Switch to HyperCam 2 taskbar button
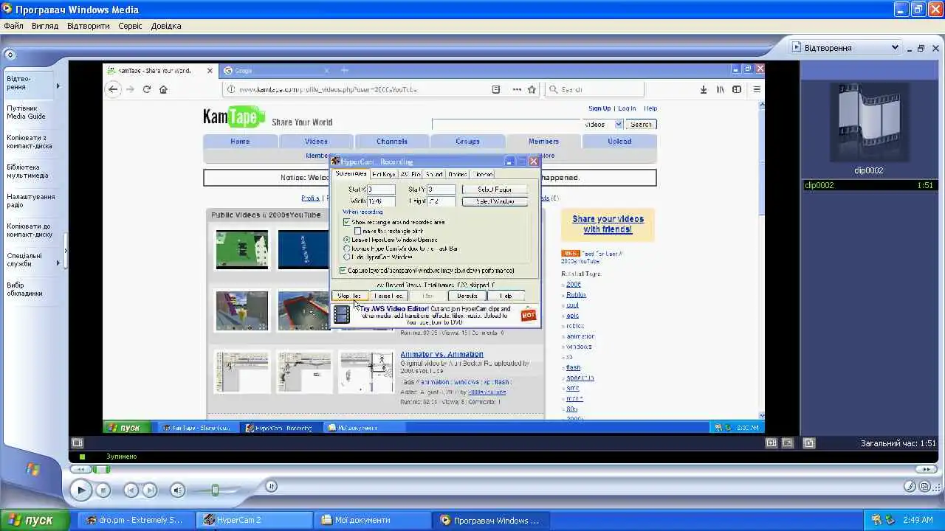 coord(255,520)
